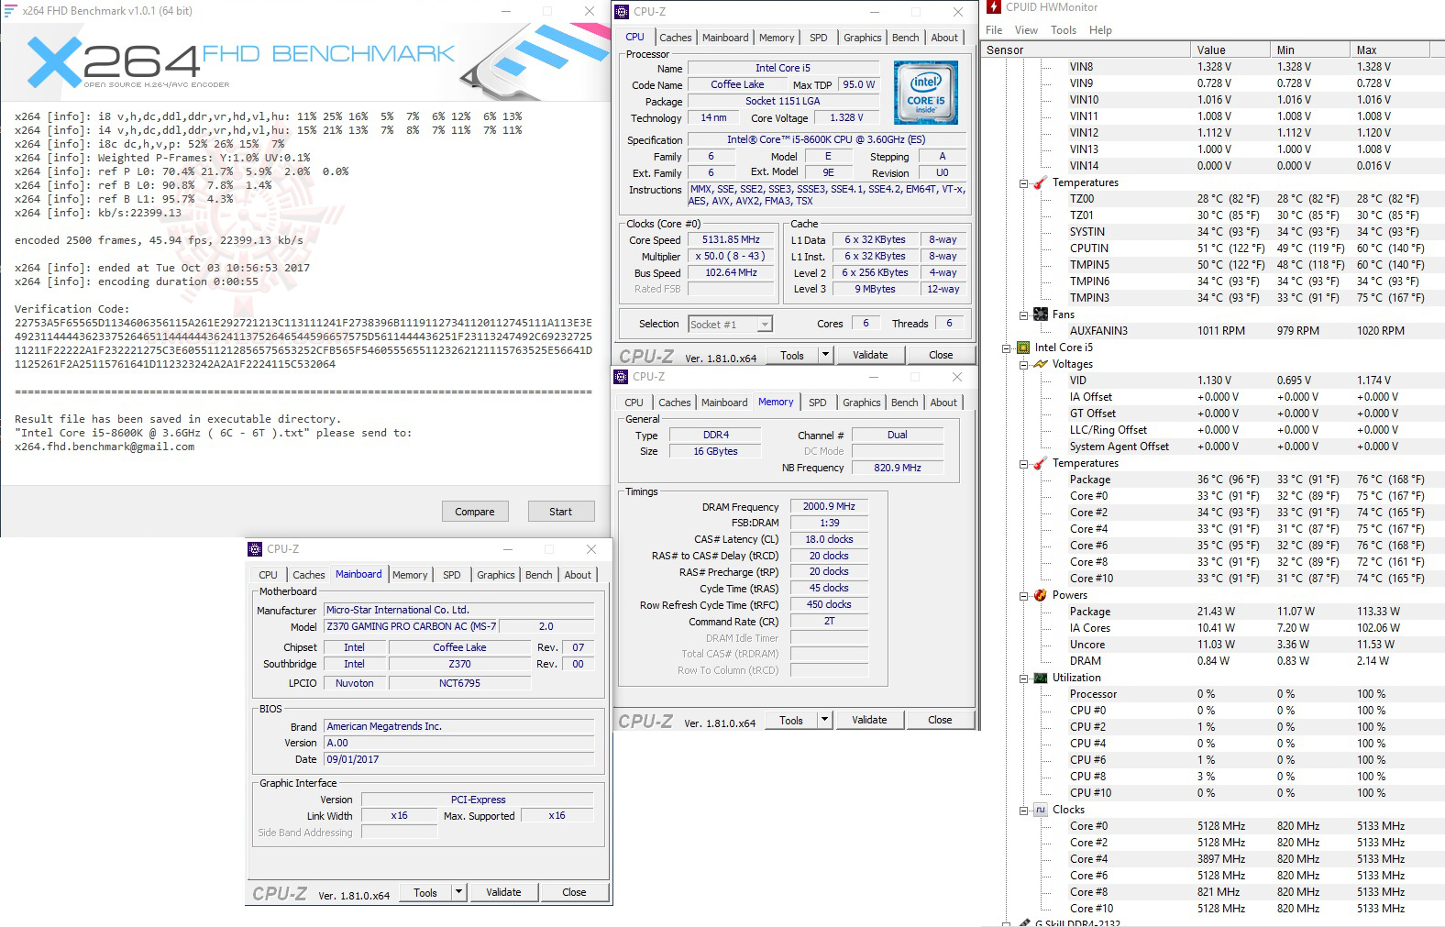
Task: Switch to the Graphics tab in the CPU-Z Memory window
Action: (x=862, y=403)
